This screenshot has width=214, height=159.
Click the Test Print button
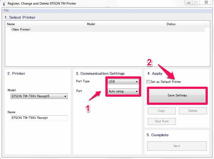pyautogui.click(x=162, y=121)
